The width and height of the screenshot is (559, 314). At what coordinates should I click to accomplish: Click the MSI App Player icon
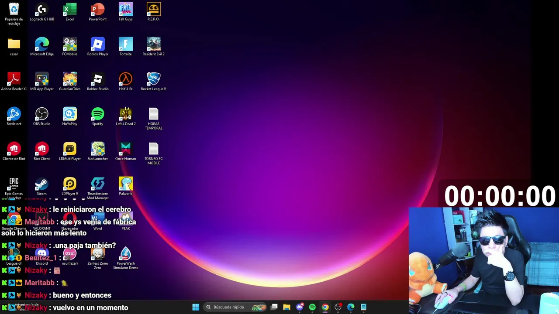coord(42,82)
